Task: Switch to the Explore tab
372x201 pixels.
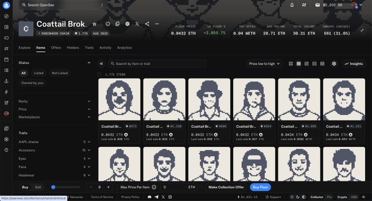Action: [25, 48]
